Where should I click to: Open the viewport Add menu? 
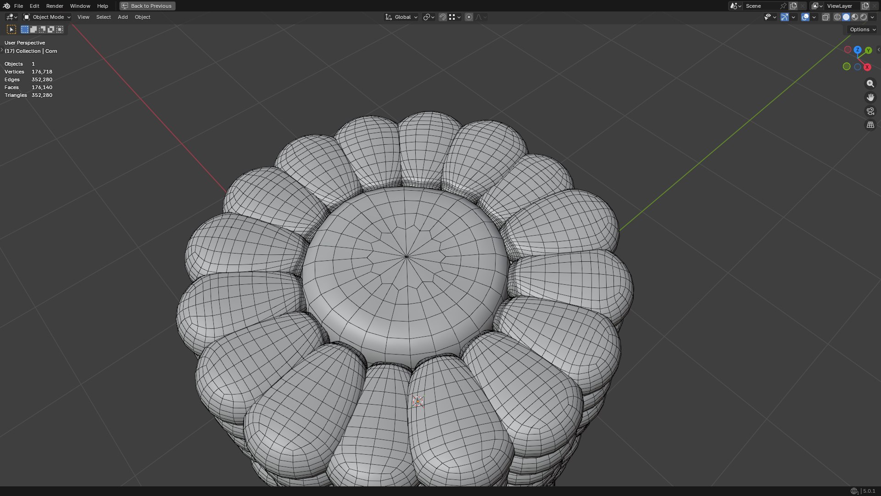pos(123,17)
